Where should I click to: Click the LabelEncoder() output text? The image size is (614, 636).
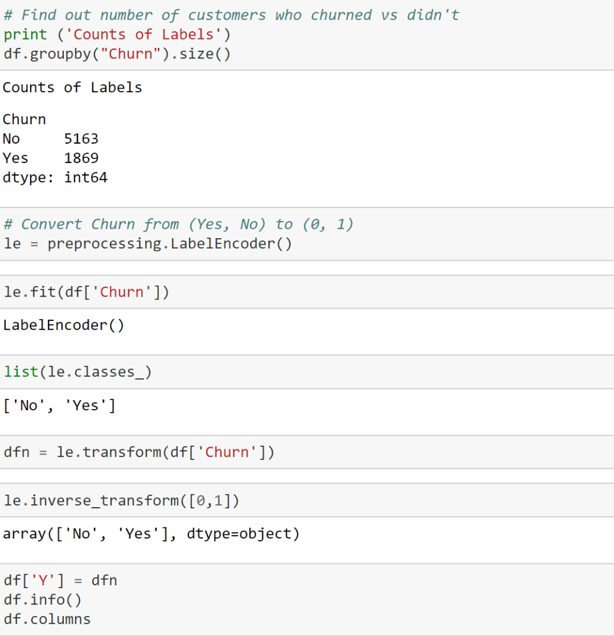pyautogui.click(x=64, y=325)
